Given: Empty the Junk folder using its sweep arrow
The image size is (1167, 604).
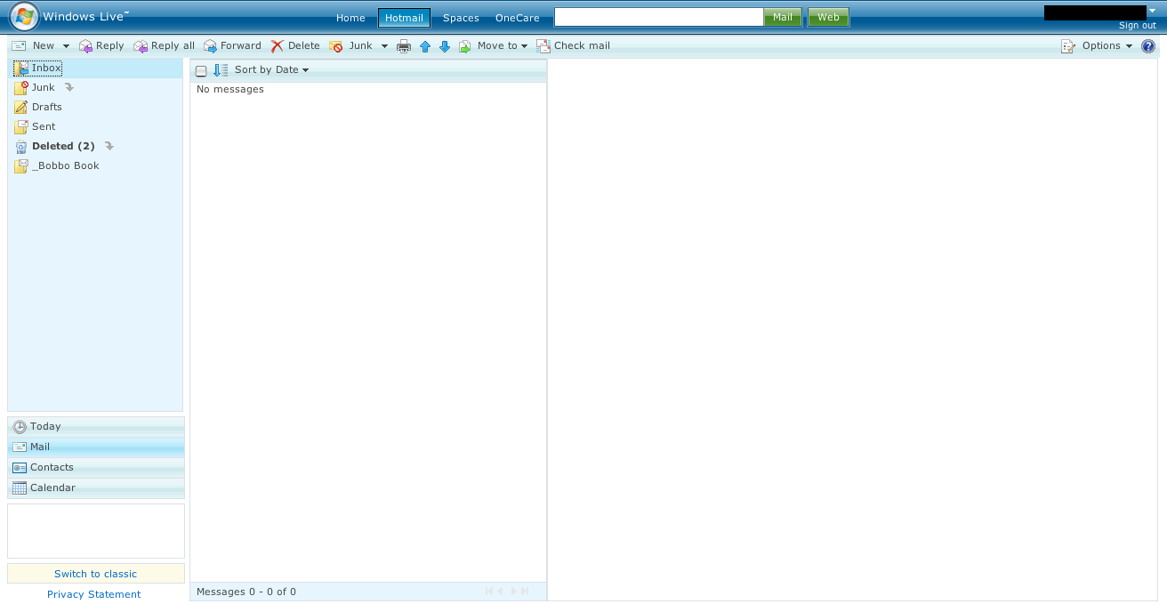Looking at the screenshot, I should 68,87.
